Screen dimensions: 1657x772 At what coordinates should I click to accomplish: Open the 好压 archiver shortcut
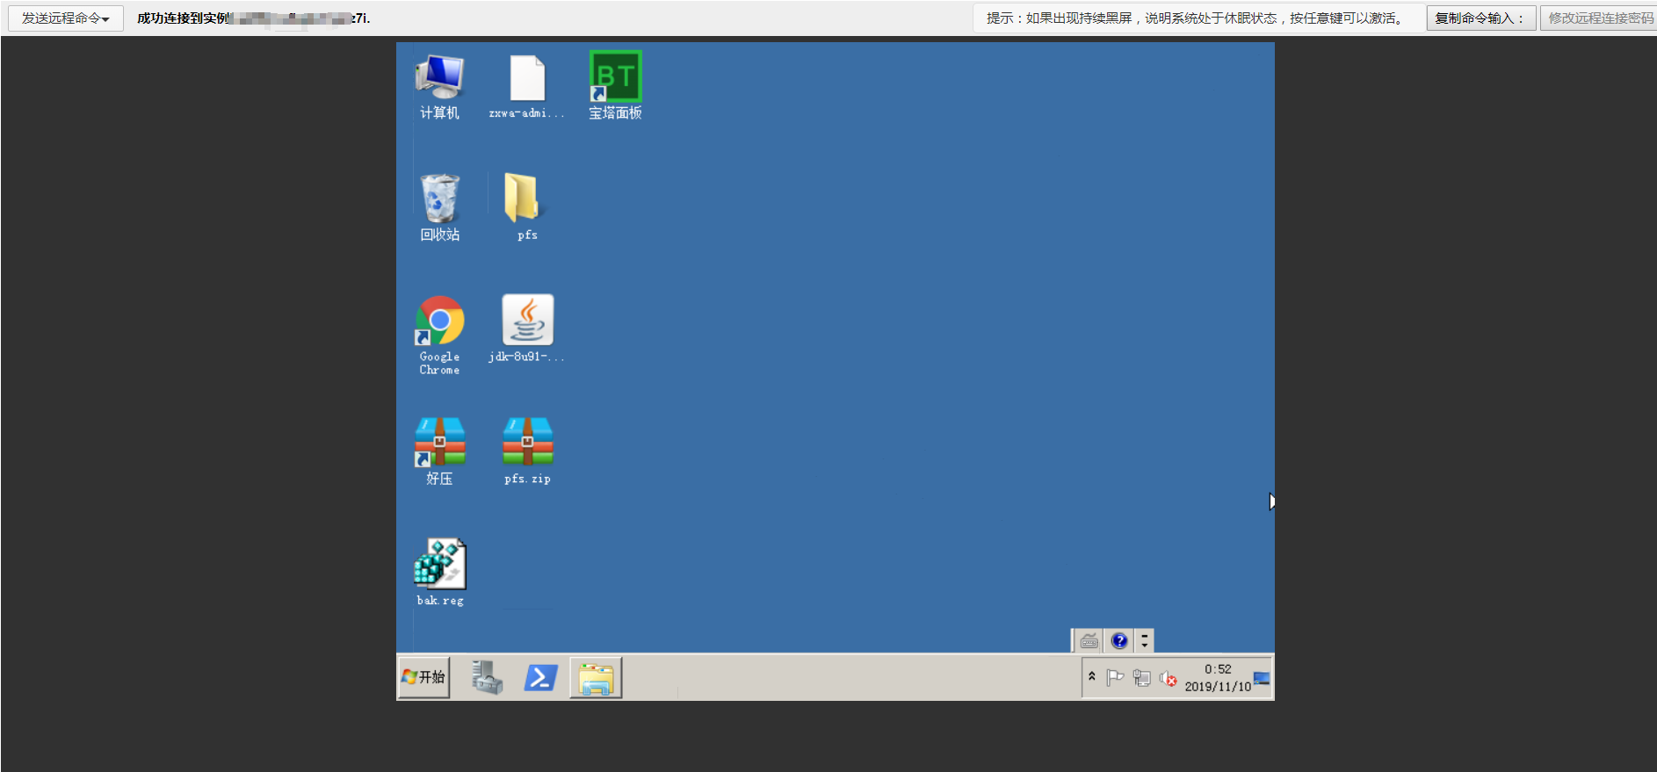click(x=439, y=451)
